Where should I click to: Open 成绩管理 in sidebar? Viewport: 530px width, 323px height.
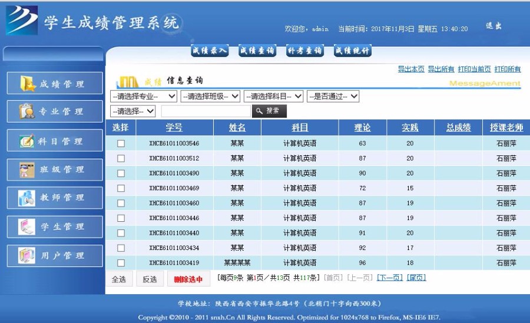(x=55, y=83)
